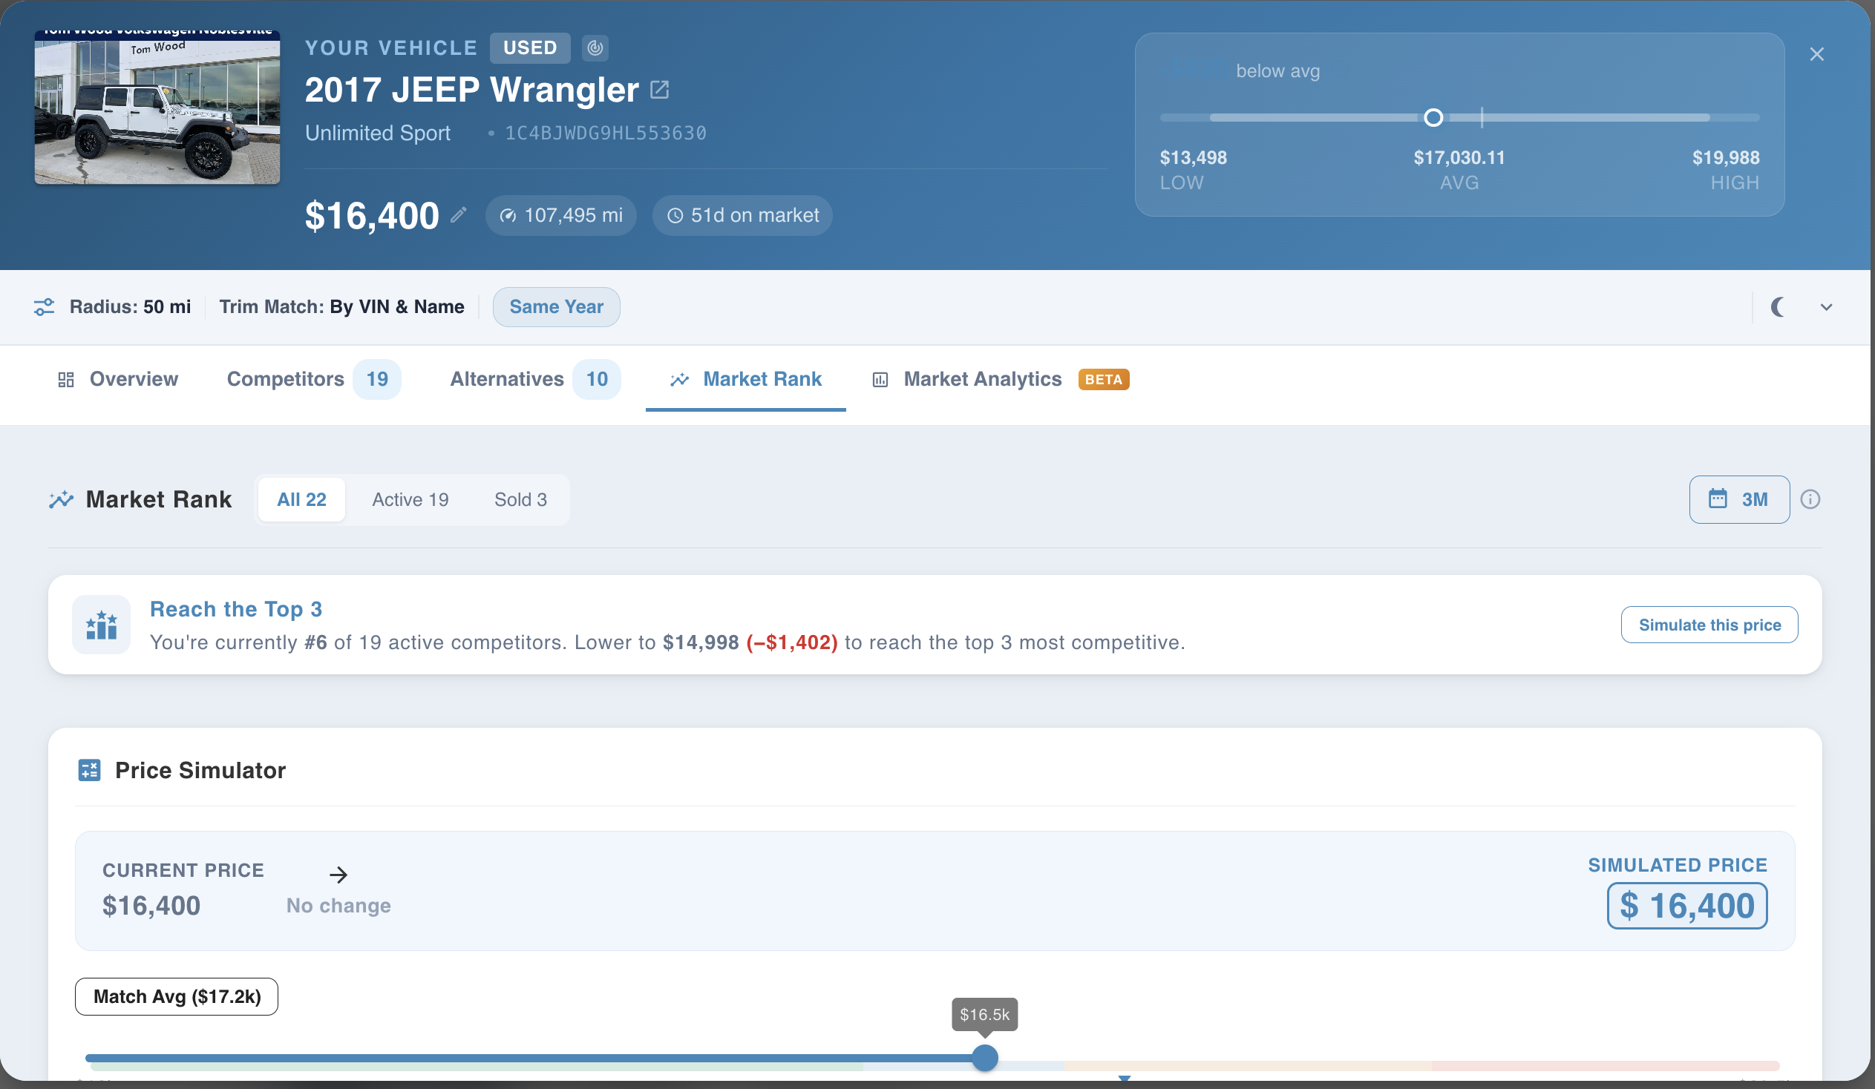Viewport: 1875px width, 1089px height.
Task: Change the Radius: 50 mi setting
Action: coord(129,307)
